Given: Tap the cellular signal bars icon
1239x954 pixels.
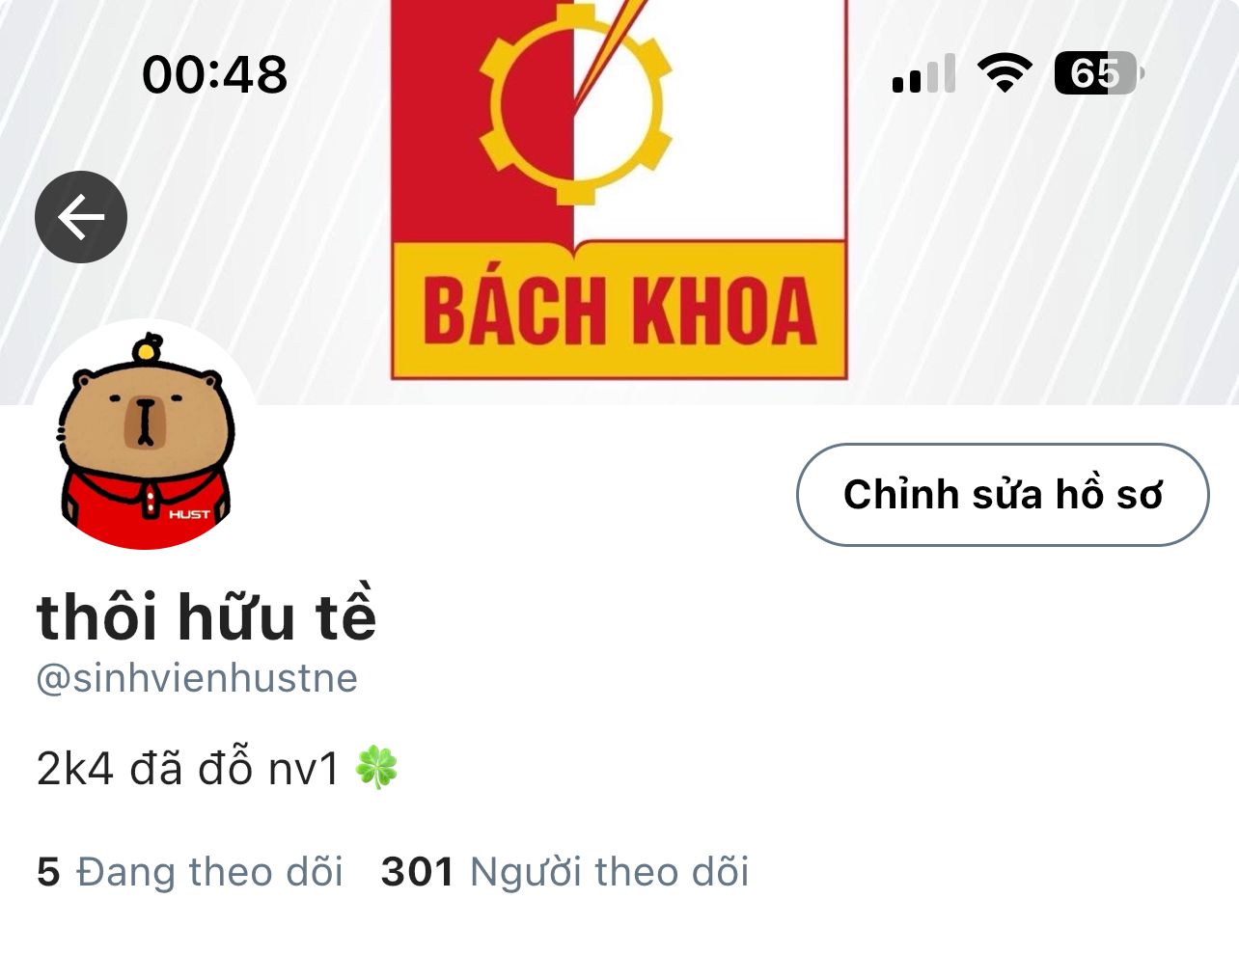Looking at the screenshot, I should click(x=923, y=74).
